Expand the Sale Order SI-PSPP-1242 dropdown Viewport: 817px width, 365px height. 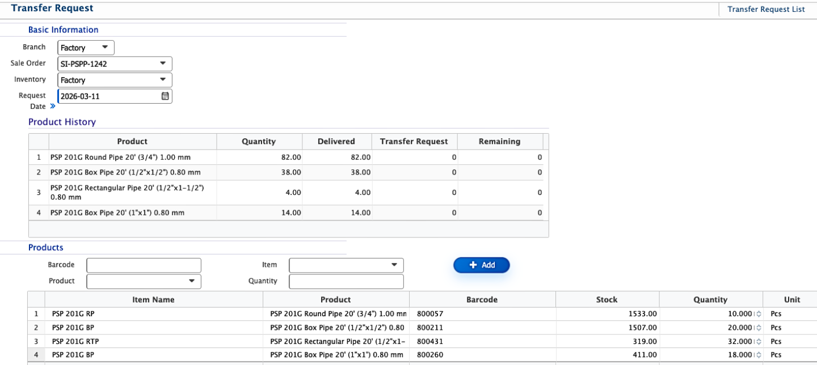click(115, 63)
